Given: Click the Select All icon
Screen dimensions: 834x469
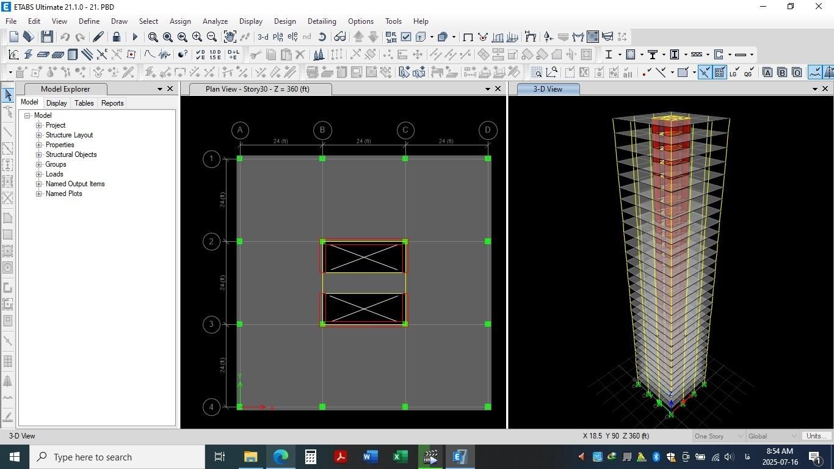Looking at the screenshot, I should point(628,72).
